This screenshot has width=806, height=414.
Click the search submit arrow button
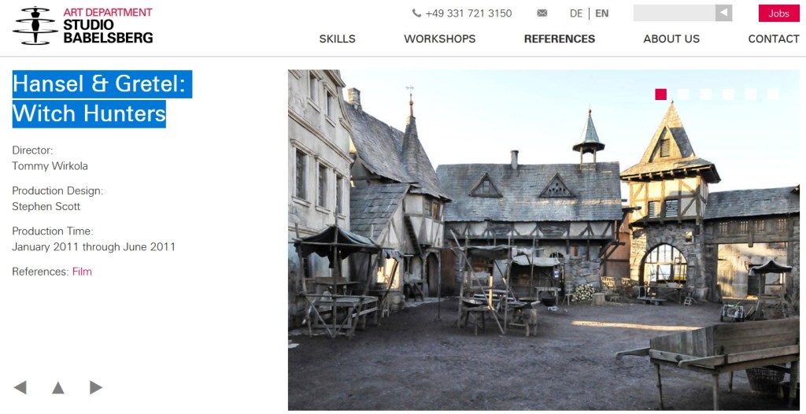[x=724, y=13]
